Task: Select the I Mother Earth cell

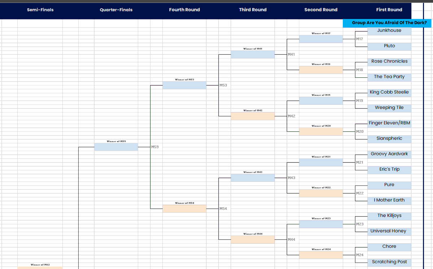Action: click(x=389, y=201)
